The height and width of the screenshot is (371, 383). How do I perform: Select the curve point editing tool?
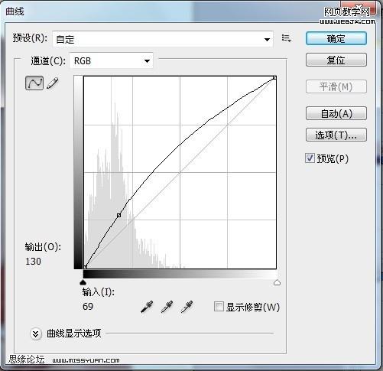[34, 83]
